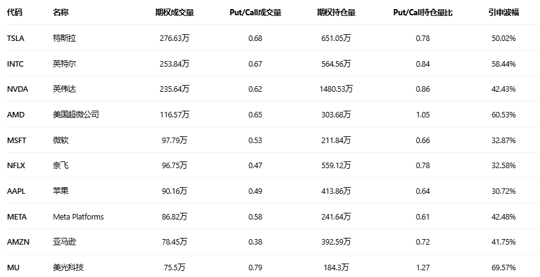Open the MU ticker code
Viewport: 540px width, 277px height.
pyautogui.click(x=13, y=267)
